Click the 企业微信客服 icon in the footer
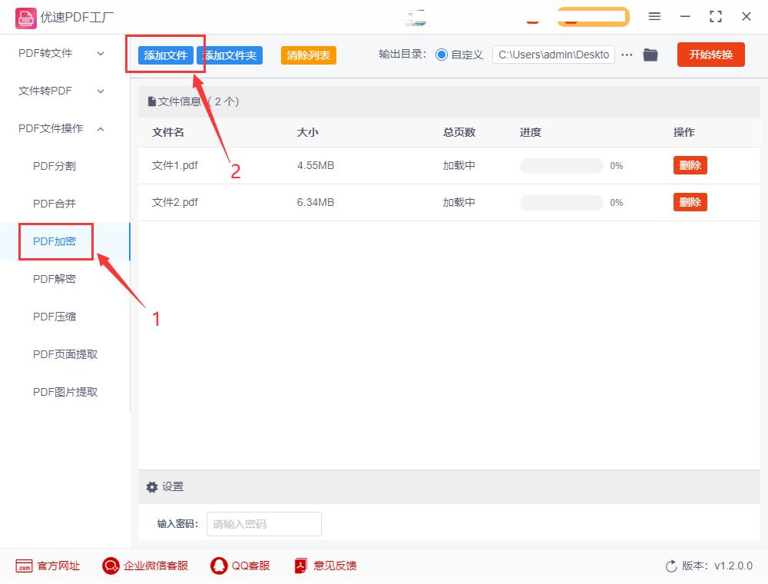Image resolution: width=768 pixels, height=584 pixels. click(111, 566)
